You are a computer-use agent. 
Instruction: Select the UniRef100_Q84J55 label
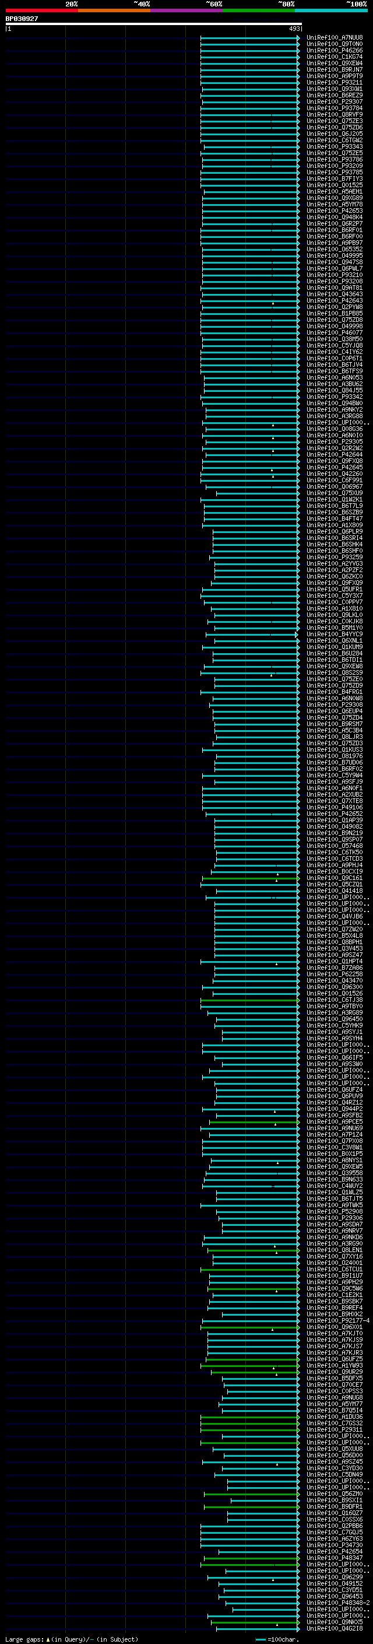click(x=335, y=391)
